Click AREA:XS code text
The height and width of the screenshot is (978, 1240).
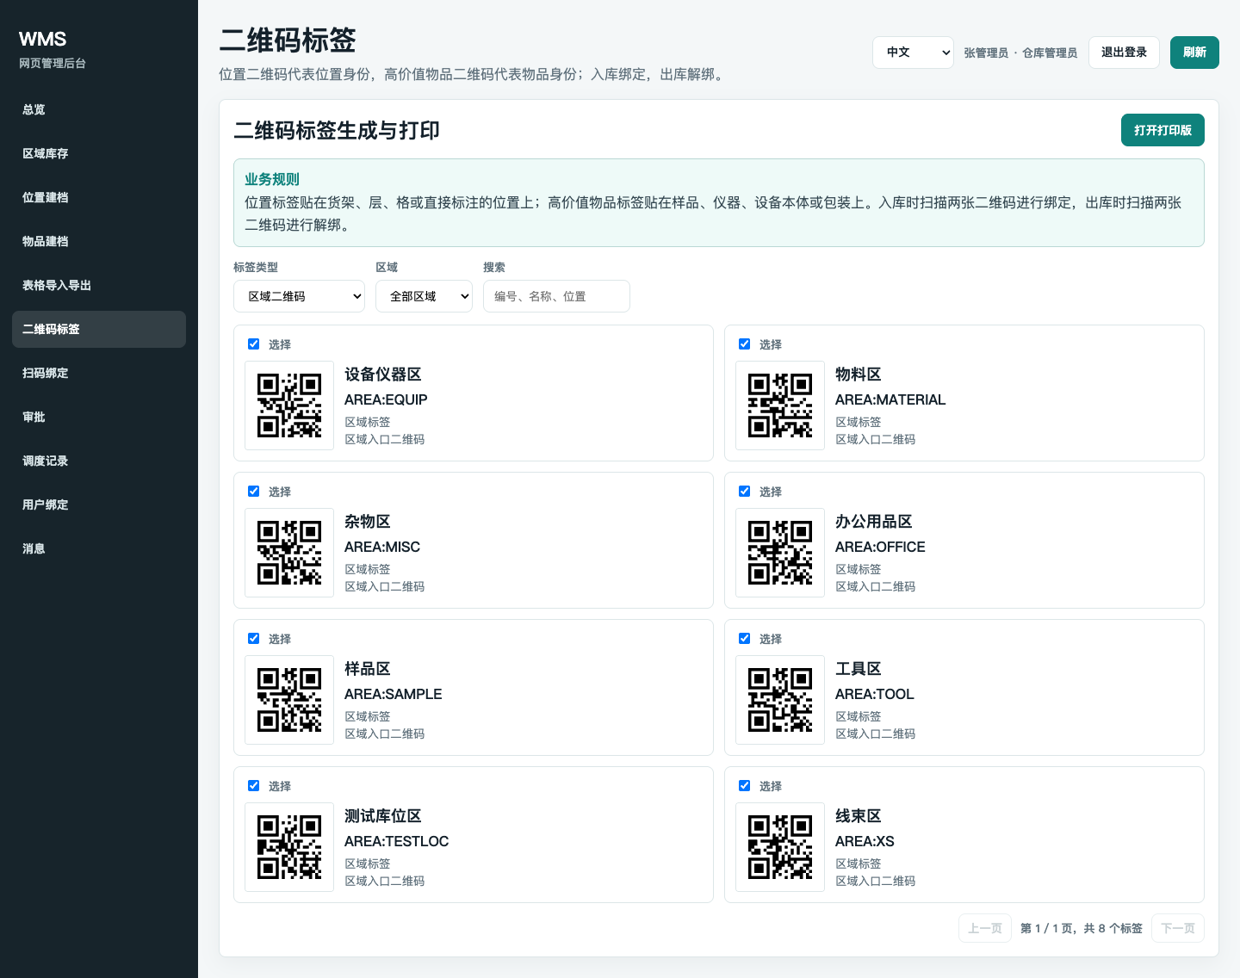pos(865,841)
